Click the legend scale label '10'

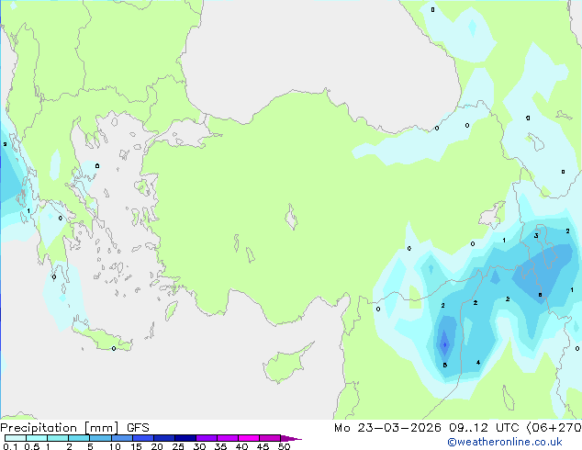click(x=115, y=446)
